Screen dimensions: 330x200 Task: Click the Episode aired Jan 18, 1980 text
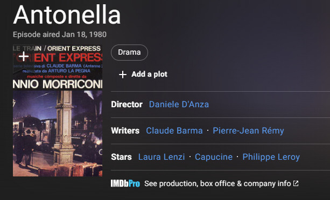pyautogui.click(x=60, y=34)
